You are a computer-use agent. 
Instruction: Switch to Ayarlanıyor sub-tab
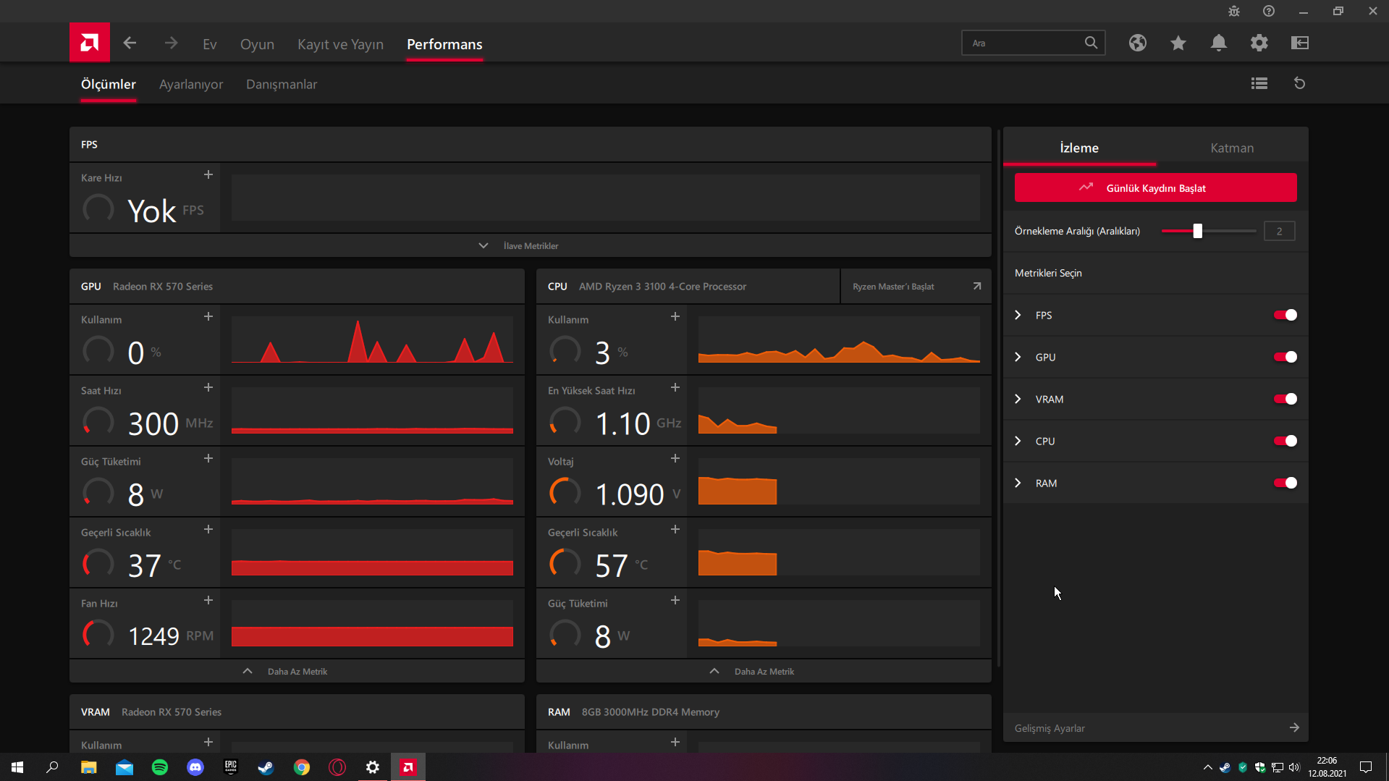(x=191, y=84)
